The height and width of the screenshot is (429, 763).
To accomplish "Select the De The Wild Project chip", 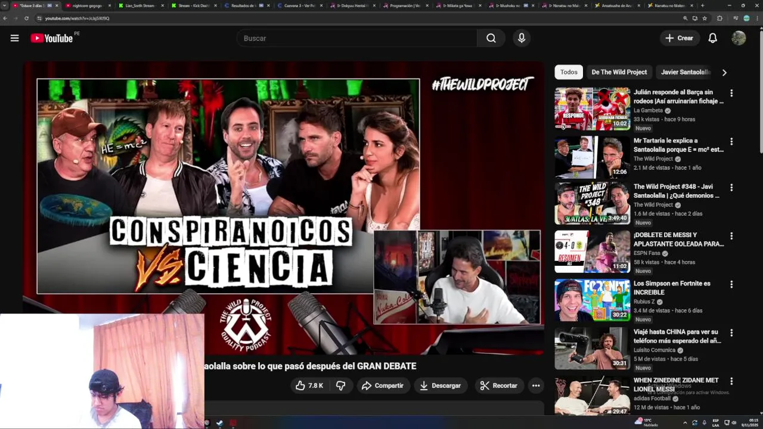I will pyautogui.click(x=619, y=72).
